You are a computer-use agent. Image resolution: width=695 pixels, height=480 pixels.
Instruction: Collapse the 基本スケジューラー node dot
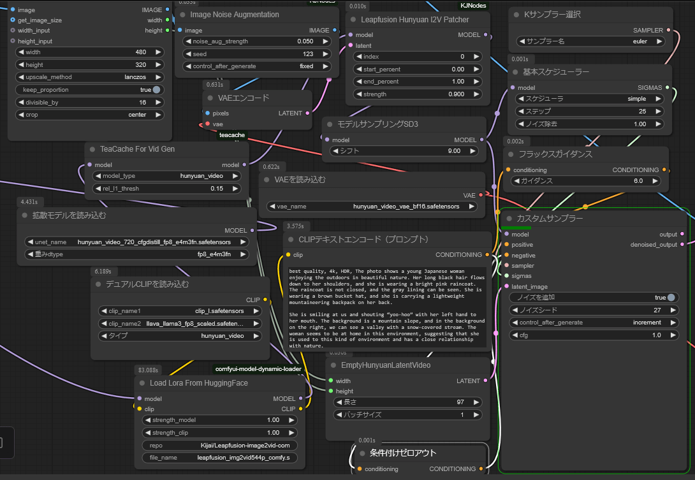click(x=515, y=72)
